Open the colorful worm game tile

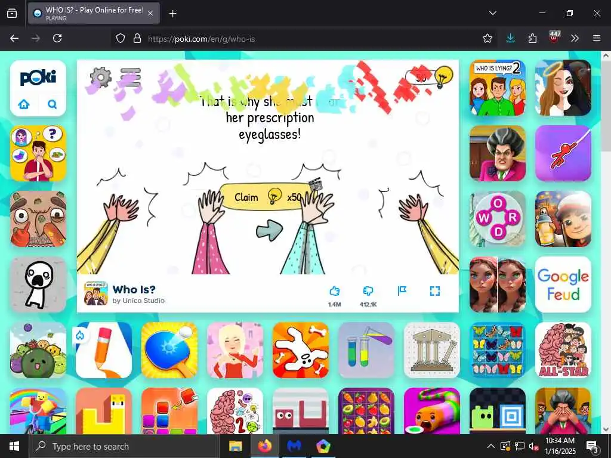[432, 410]
